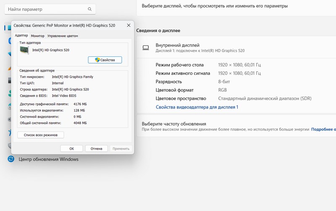336x211 pixels.
Task: Confirm the dialog with OK
Action: [71, 148]
